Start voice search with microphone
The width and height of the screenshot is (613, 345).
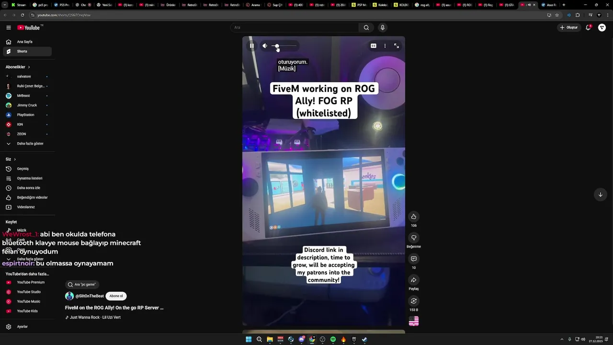tap(383, 27)
